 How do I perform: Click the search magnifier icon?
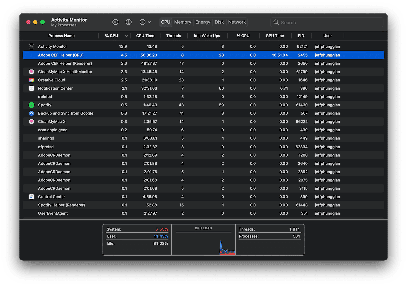276,22
